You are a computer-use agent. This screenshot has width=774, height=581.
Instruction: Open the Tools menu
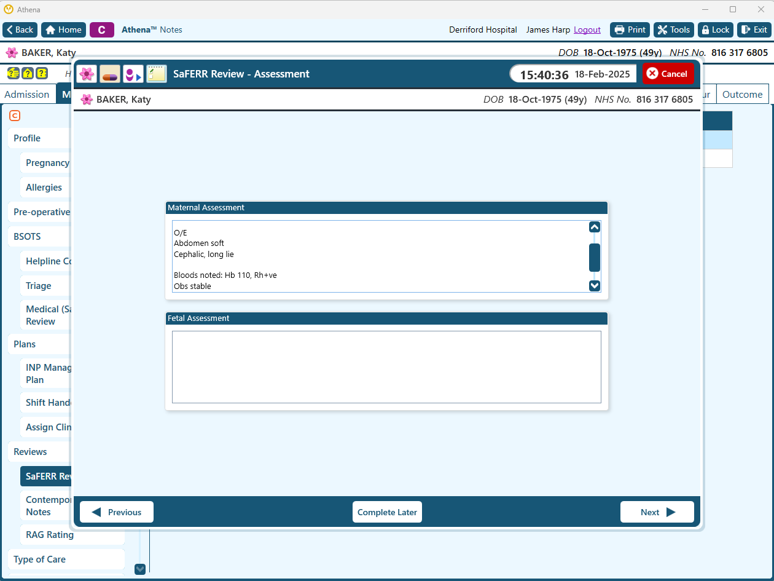pyautogui.click(x=674, y=30)
